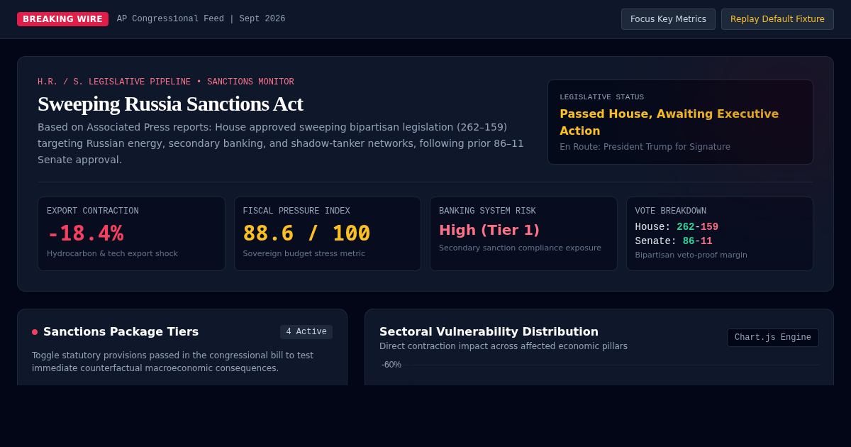Click Sovereign budget stress metric caption
Viewport: 851px width, 447px height.
click(304, 253)
